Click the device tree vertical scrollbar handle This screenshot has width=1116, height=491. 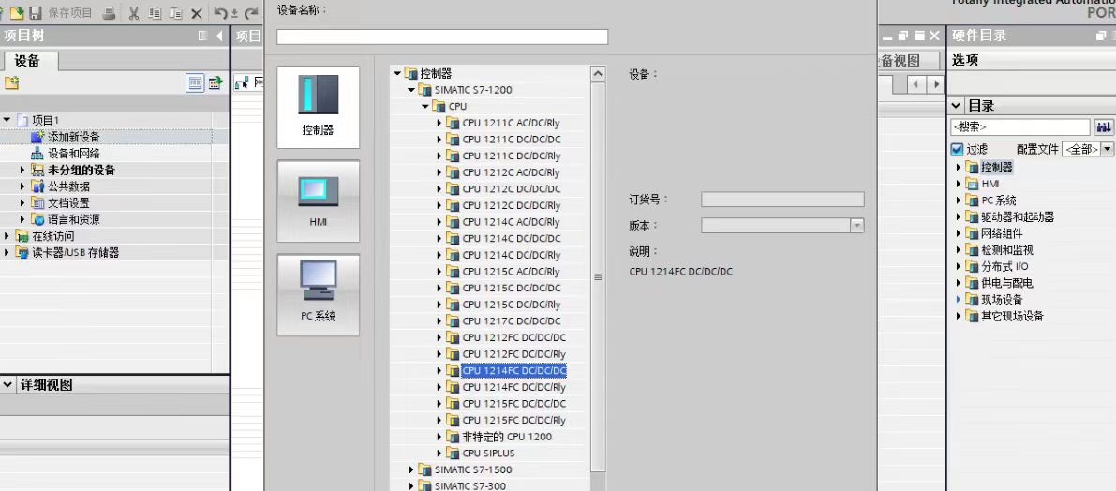pos(598,277)
